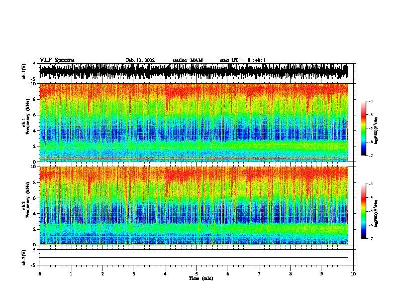Screen dimensions: 398x307
Task: Click the ch.1 frequency axis '10' tick label
Action: [34, 84]
